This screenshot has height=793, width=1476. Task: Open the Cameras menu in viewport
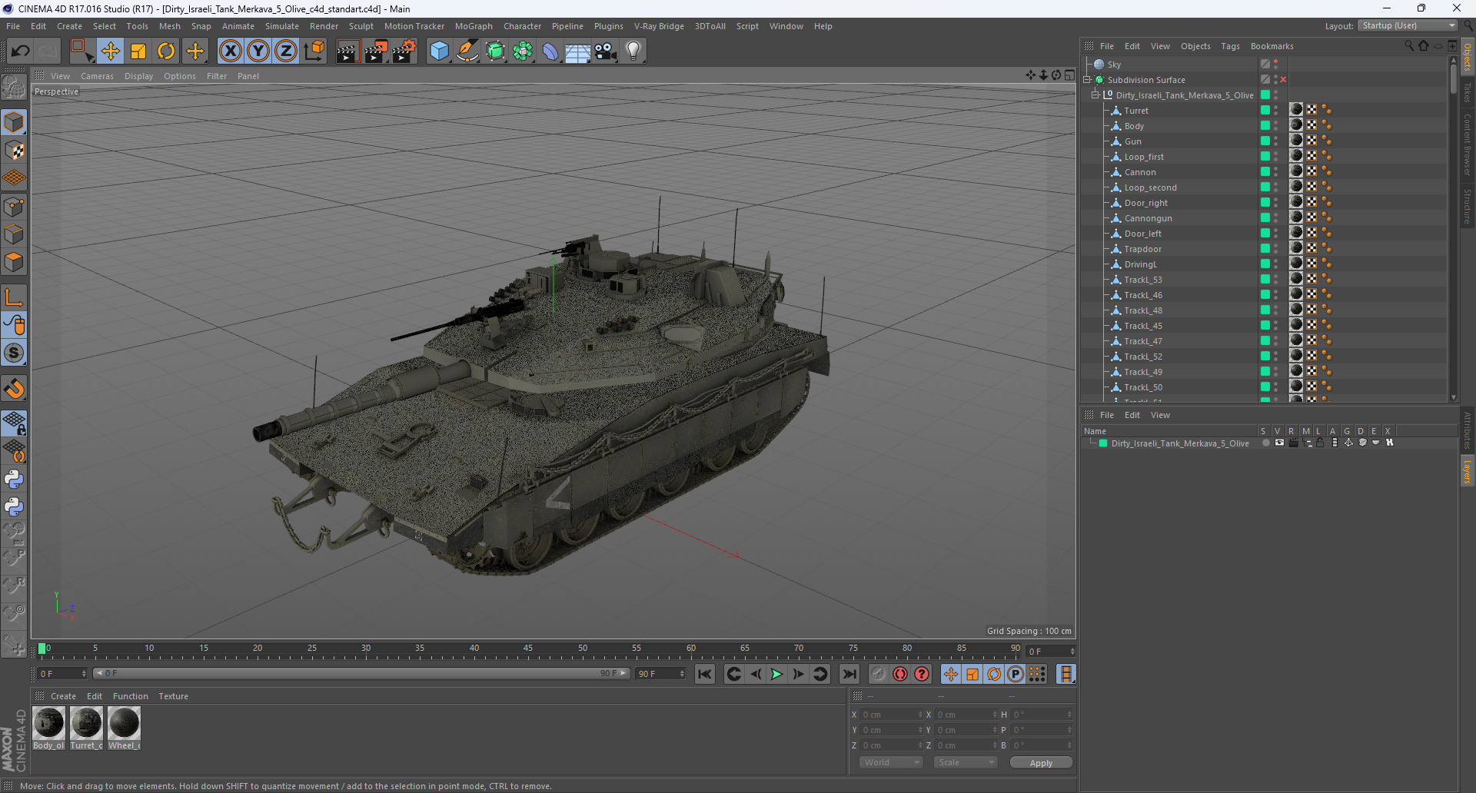pos(97,76)
